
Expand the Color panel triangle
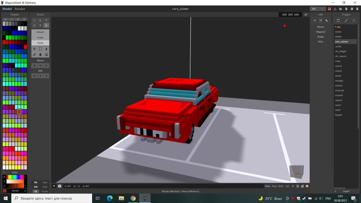coord(4,172)
